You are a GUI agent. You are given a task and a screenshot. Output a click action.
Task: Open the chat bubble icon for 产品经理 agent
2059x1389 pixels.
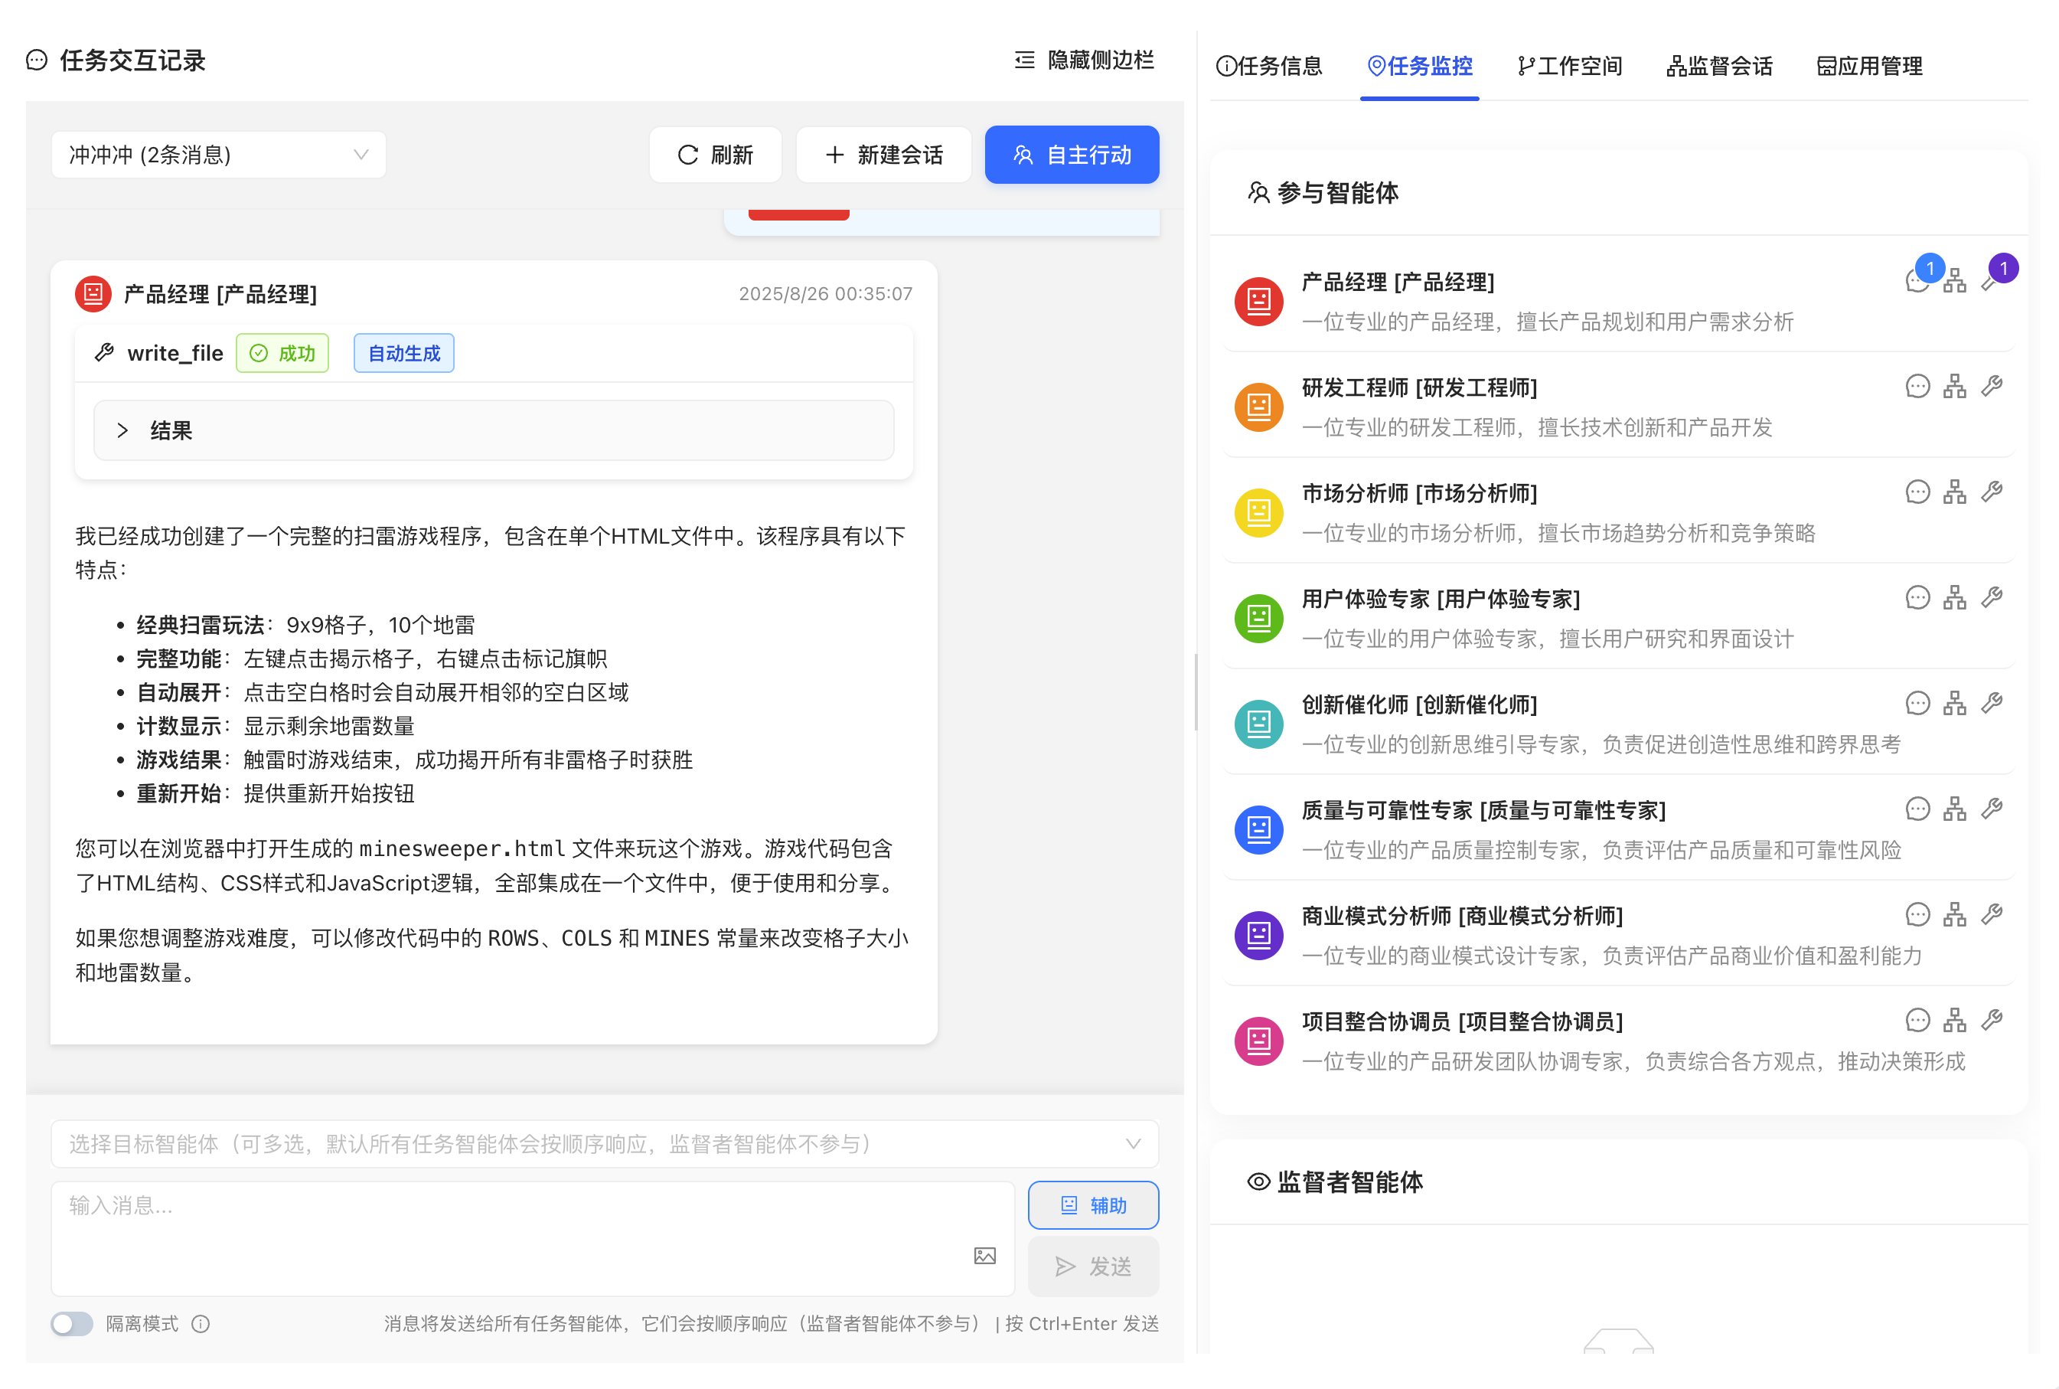tap(1918, 280)
